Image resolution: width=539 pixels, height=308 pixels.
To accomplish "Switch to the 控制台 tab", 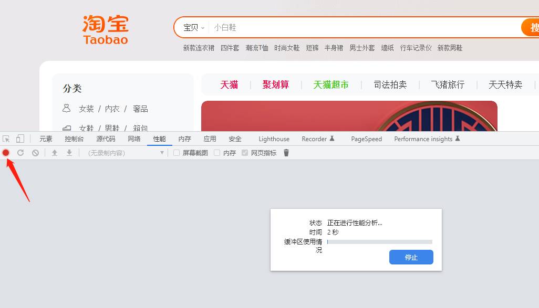I will pos(74,139).
